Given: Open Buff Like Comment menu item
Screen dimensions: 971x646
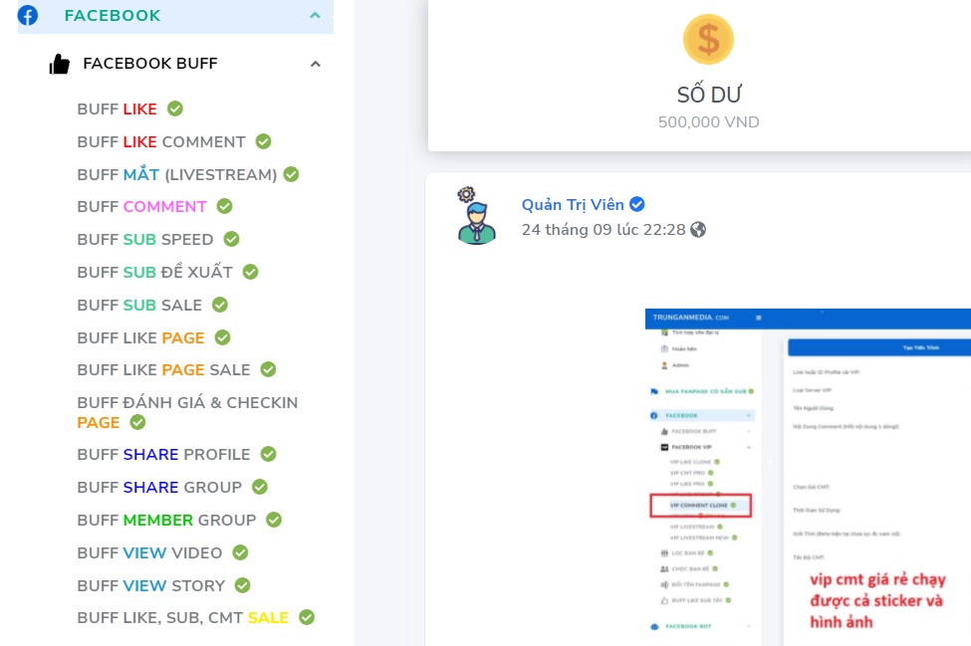Looking at the screenshot, I should (x=161, y=142).
